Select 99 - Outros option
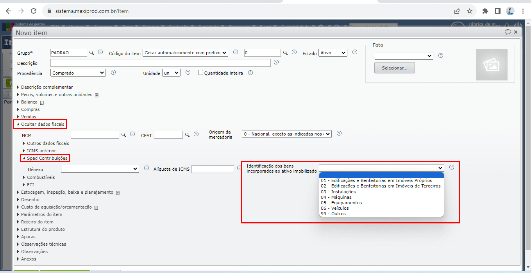531x273 pixels. (381, 214)
